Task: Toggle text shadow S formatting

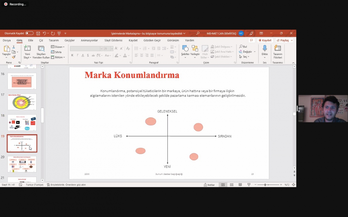Action: [x=88, y=55]
